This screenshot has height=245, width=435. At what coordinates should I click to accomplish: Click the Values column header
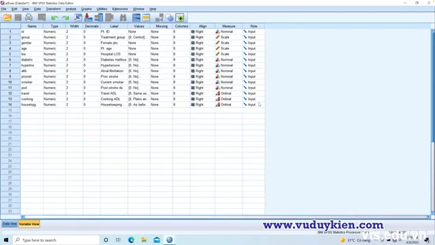pos(139,26)
